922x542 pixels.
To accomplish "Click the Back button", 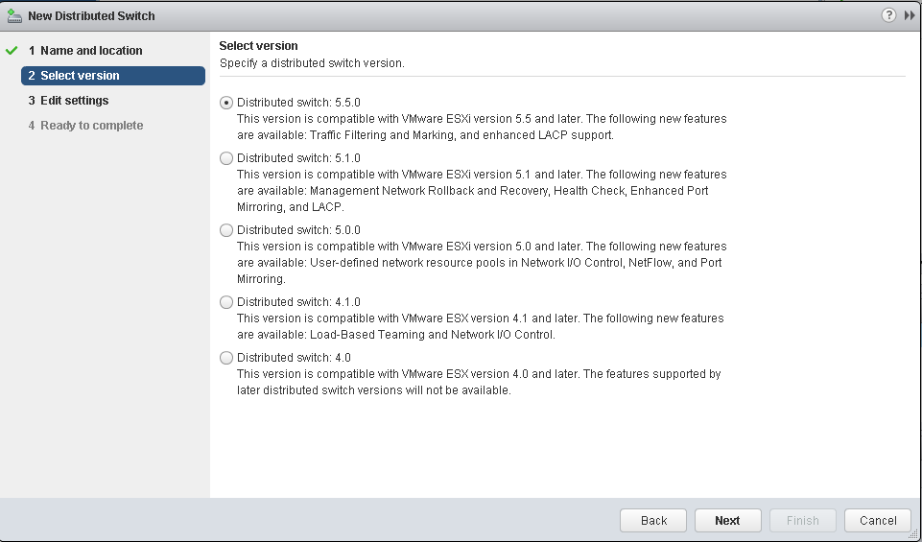I will click(653, 520).
